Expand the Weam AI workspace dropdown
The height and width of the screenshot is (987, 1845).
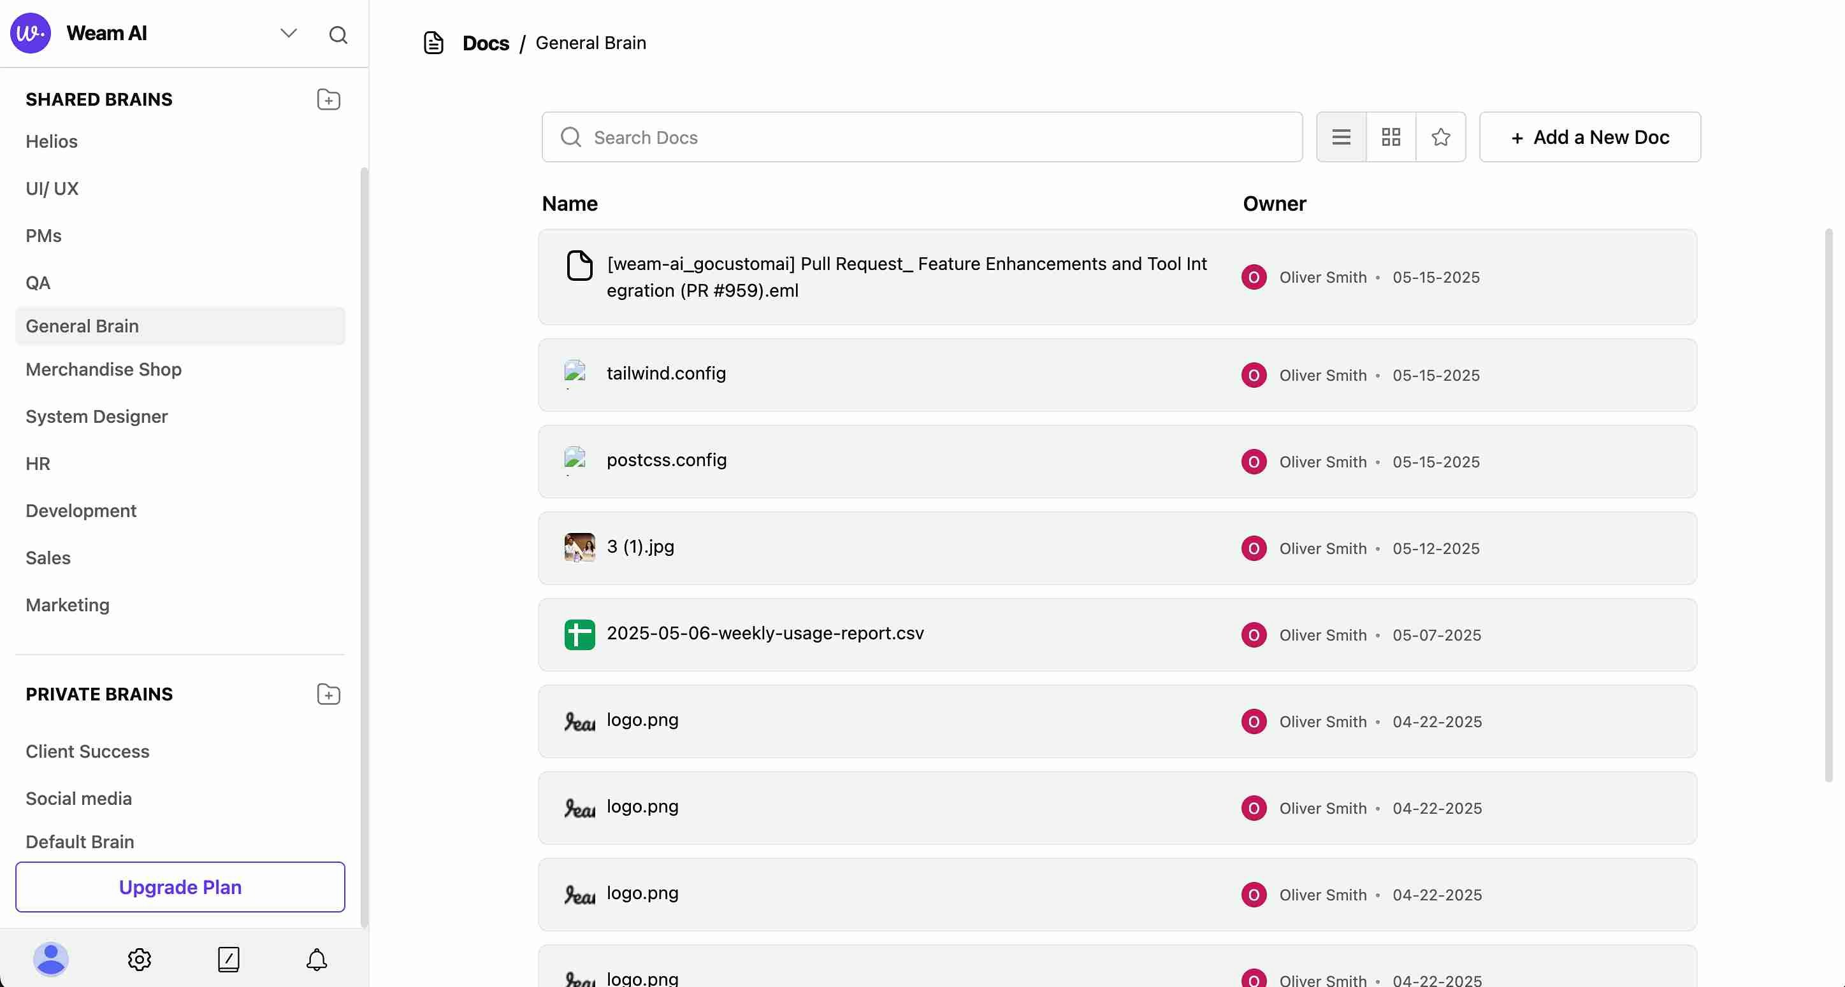[x=289, y=34]
